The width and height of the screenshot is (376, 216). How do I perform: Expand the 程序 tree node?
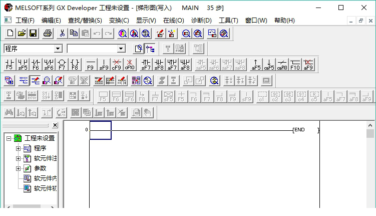pos(18,148)
